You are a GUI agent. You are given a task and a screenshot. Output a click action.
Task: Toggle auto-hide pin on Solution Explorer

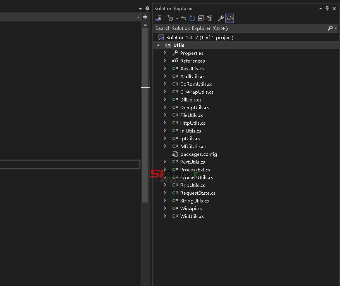tap(327, 8)
